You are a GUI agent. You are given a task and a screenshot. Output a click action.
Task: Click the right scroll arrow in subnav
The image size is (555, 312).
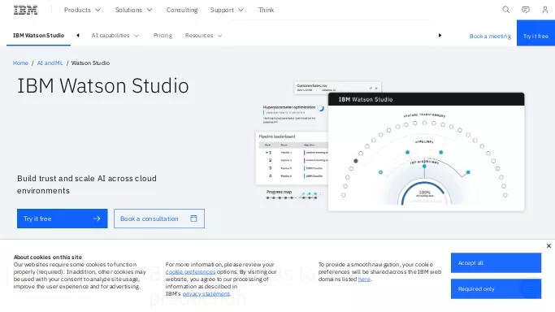440,36
